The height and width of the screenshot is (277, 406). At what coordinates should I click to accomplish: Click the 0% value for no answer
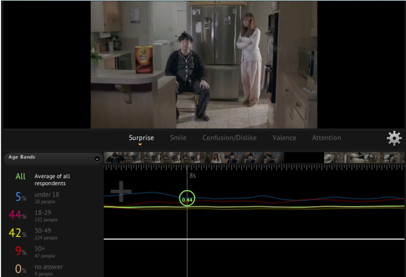21,269
